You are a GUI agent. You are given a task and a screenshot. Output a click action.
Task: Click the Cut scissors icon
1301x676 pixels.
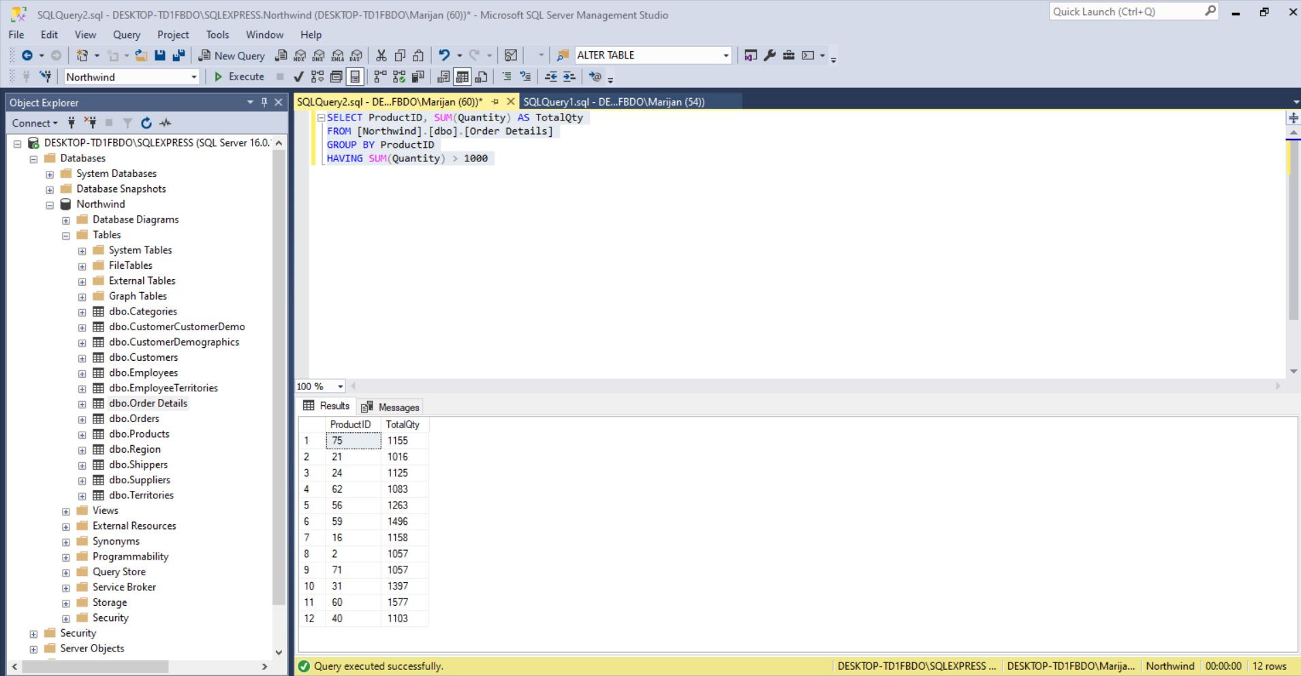381,55
